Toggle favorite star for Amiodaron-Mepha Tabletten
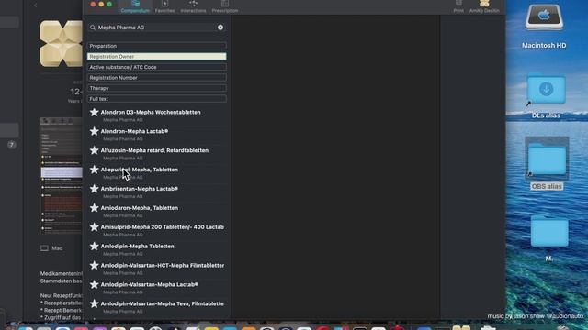Image resolution: width=588 pixels, height=330 pixels. (94, 208)
